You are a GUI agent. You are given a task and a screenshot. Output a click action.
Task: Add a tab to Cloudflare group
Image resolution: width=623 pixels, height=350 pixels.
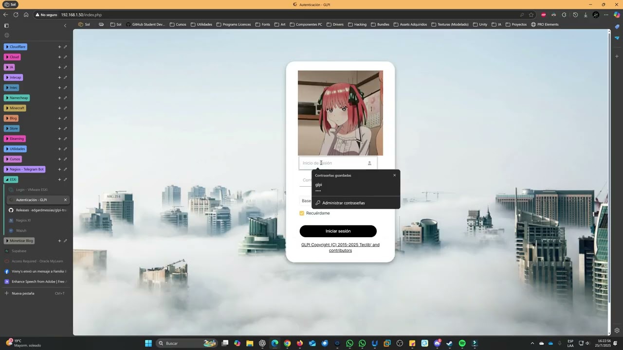[x=59, y=47]
